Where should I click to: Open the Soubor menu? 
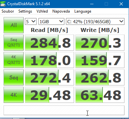[8, 11]
